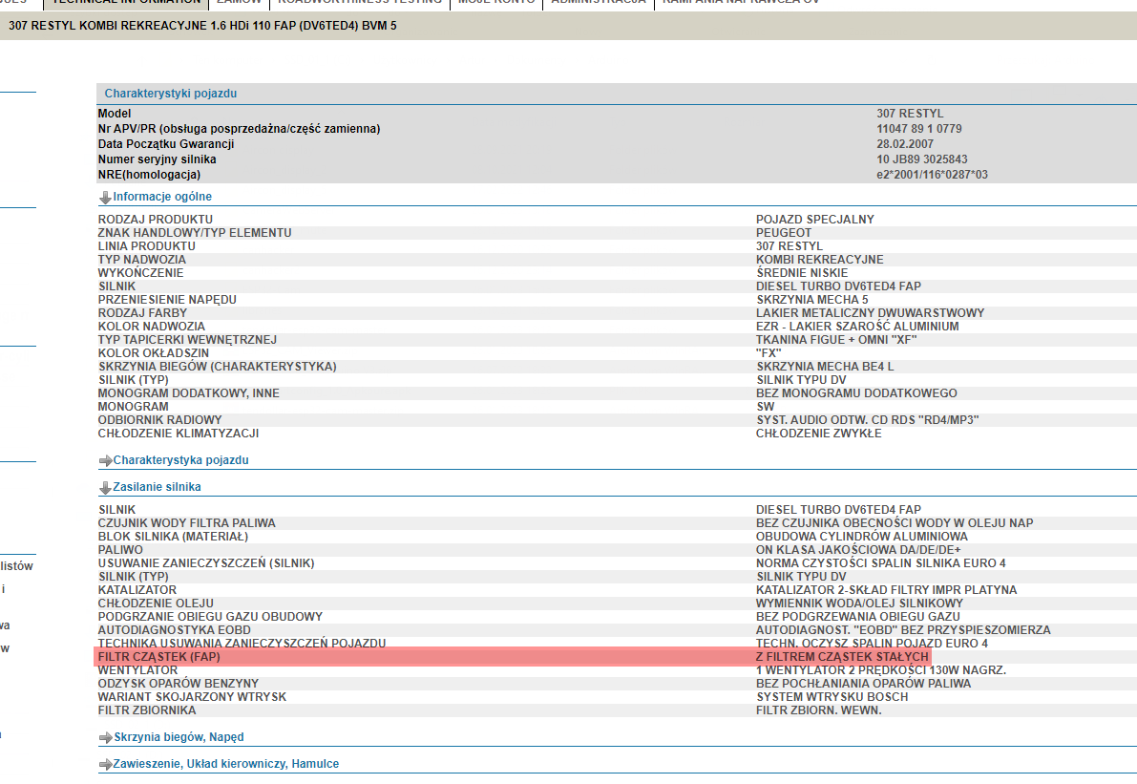Click the Data Początku Gwarancji label
Image resolution: width=1137 pixels, height=784 pixels.
(x=166, y=144)
